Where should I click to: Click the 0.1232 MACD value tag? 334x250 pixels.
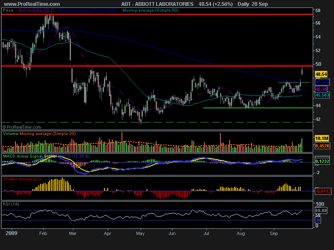pos(322,161)
